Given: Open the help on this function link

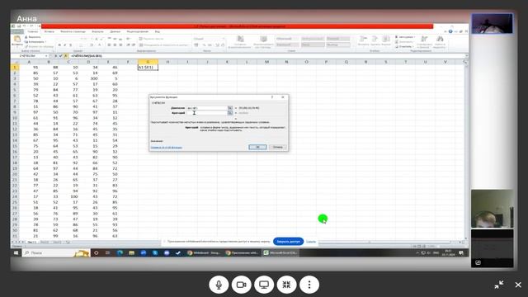Looking at the screenshot, I should [167, 148].
